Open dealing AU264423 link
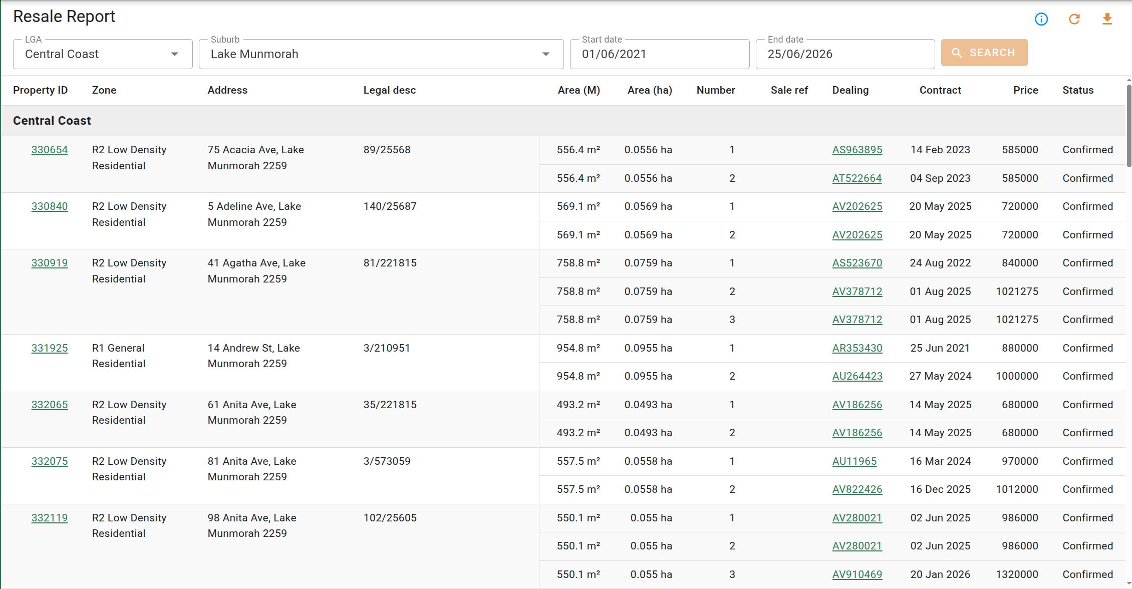 (858, 376)
